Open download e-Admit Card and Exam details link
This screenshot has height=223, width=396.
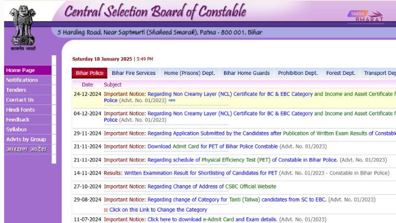(x=212, y=219)
